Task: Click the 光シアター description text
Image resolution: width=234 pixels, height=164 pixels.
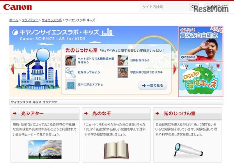Action: click(x=44, y=129)
